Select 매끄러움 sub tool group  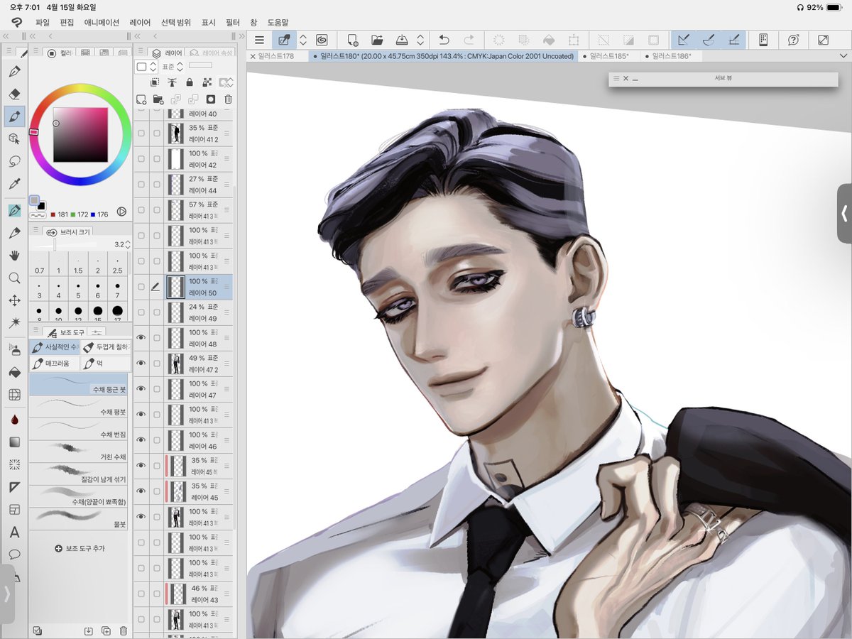54,364
